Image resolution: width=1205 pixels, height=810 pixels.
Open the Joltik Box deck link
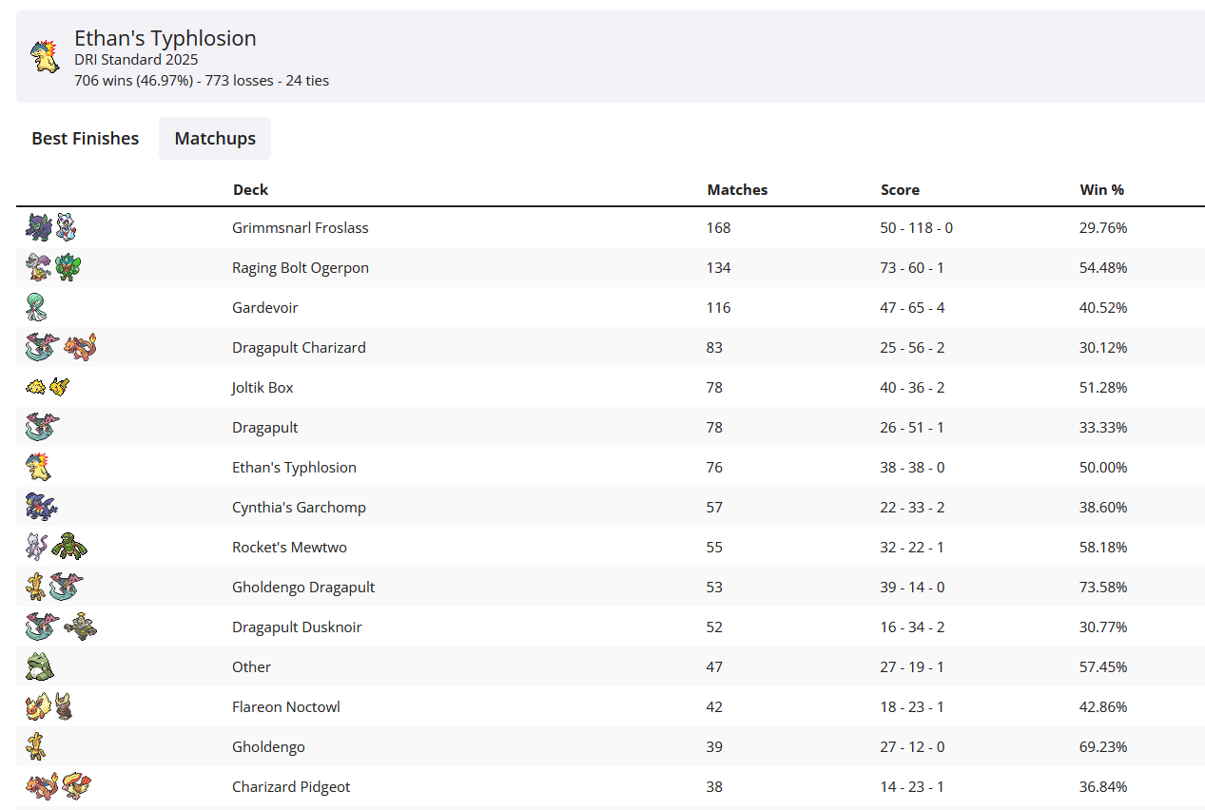262,388
